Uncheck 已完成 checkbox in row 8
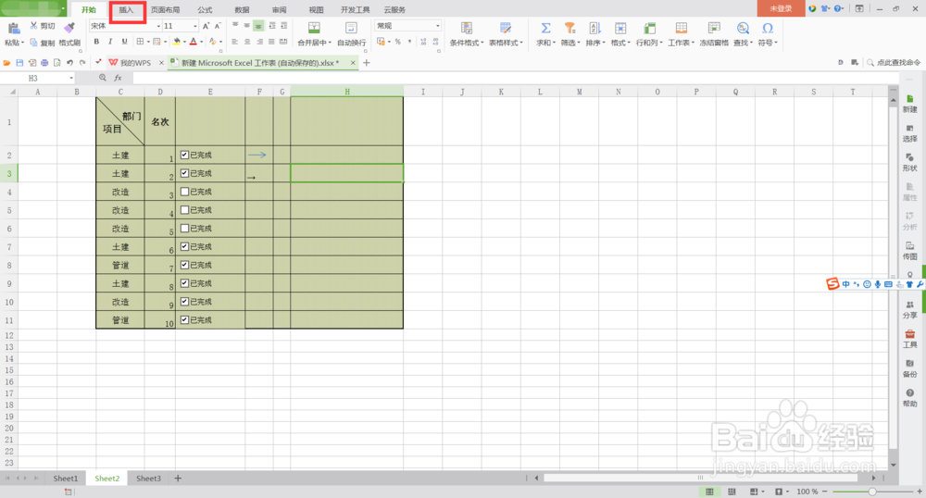Viewport: 926px width, 498px height. click(x=185, y=265)
